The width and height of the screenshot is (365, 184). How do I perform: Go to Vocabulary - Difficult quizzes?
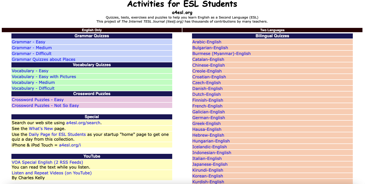(33, 88)
